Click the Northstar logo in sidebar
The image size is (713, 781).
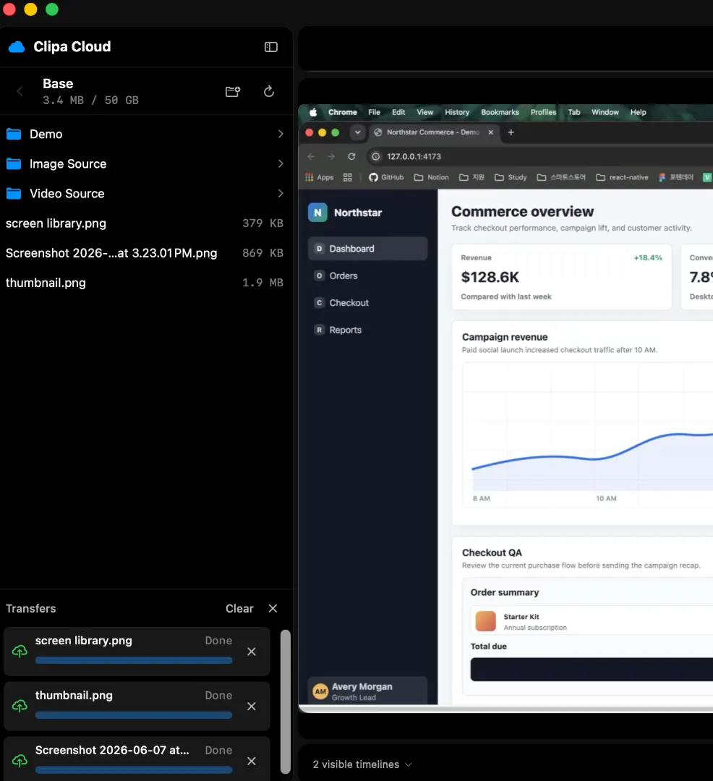click(x=317, y=213)
